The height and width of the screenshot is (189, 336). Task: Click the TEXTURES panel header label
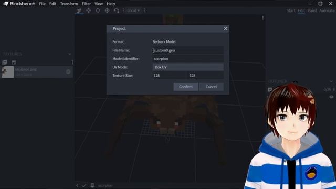pyautogui.click(x=13, y=54)
